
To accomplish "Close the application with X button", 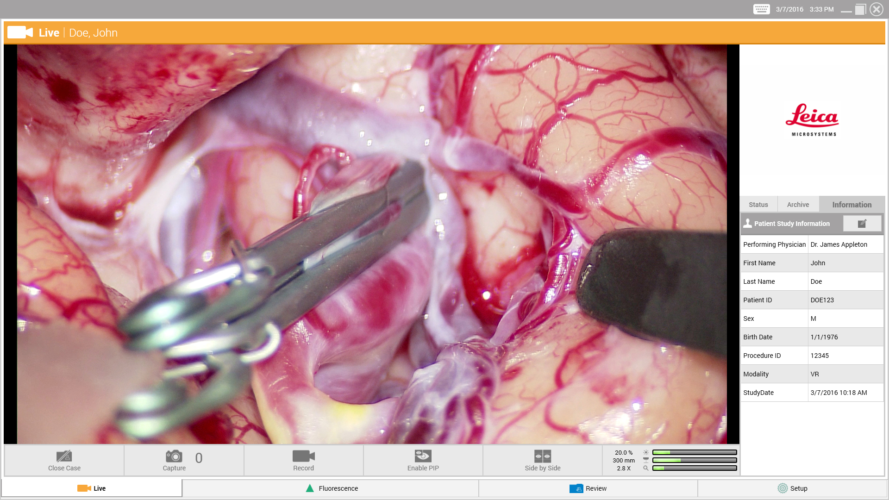I will point(876,9).
